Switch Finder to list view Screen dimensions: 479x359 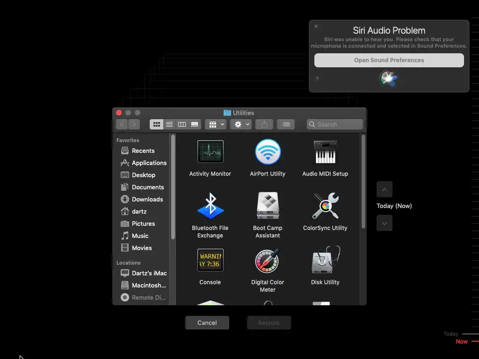coord(169,124)
